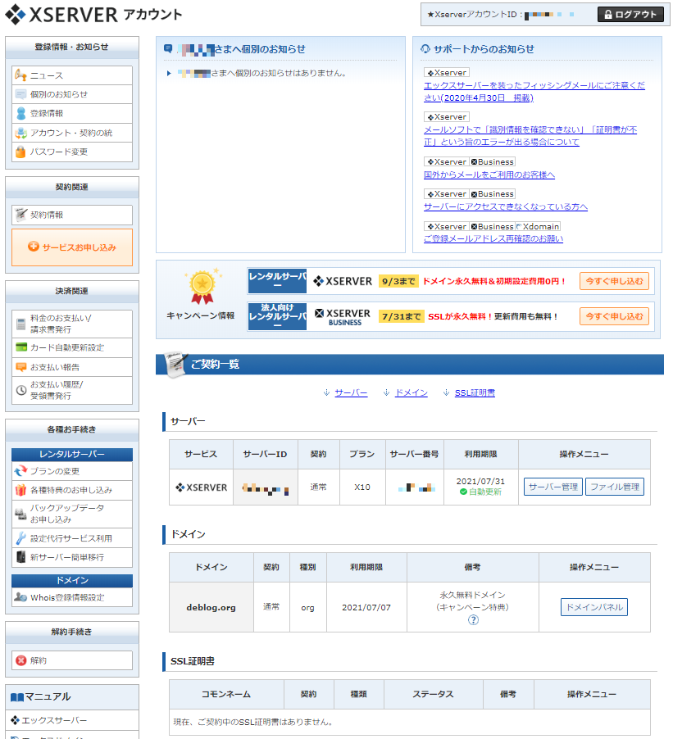Click the orange bubble icon beside お支払い報告

[21, 367]
